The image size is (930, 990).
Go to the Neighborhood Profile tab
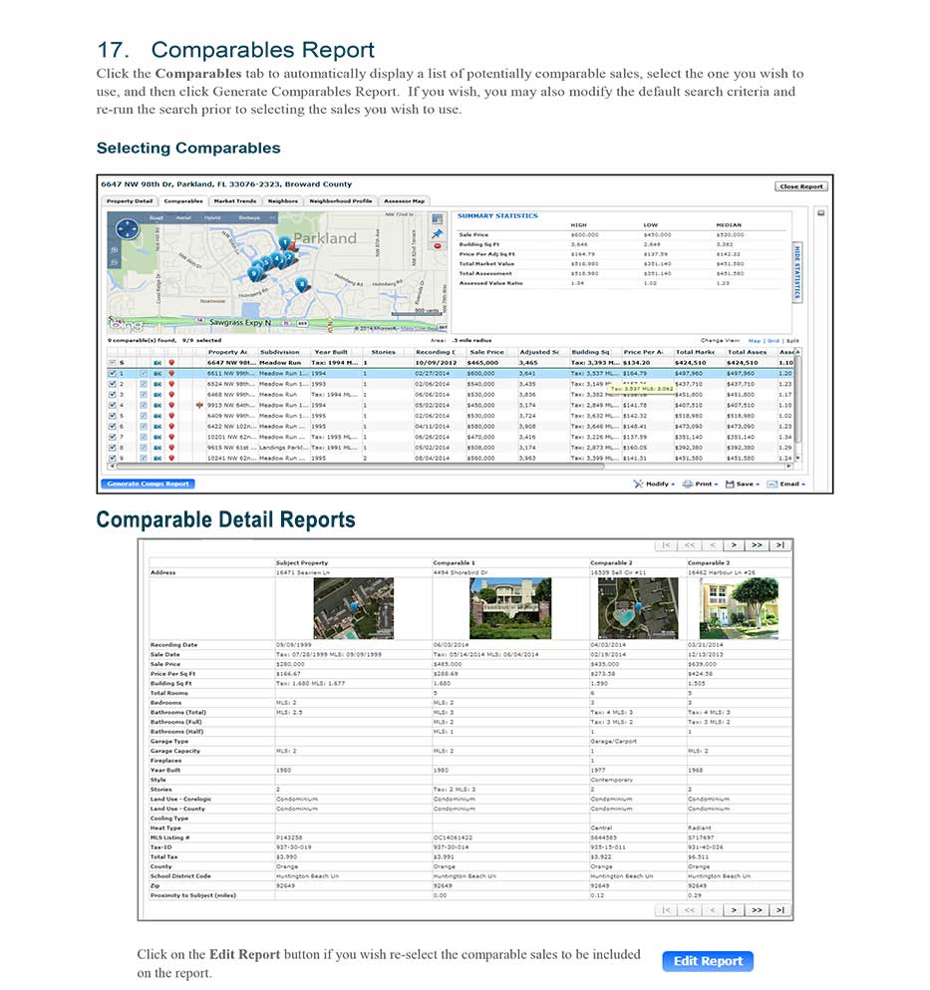point(340,200)
